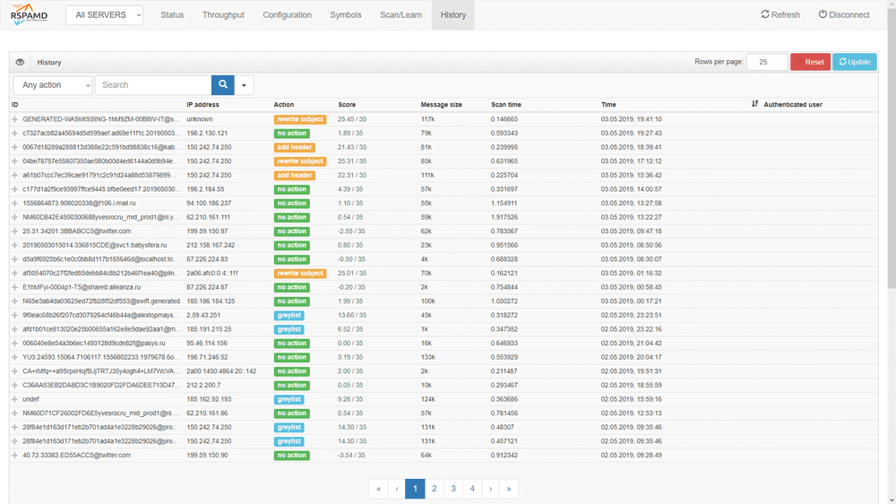Click the Refresh link
Viewport: 896px width, 504px height.
780,15
